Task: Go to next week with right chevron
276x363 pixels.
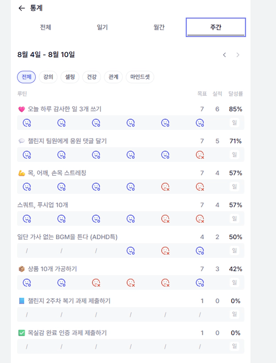Action: [238, 55]
